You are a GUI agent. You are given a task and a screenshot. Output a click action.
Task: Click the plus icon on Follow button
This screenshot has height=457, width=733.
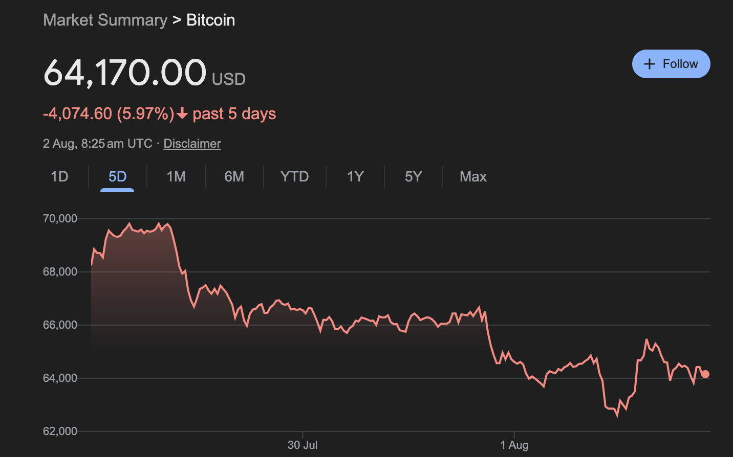coord(650,64)
